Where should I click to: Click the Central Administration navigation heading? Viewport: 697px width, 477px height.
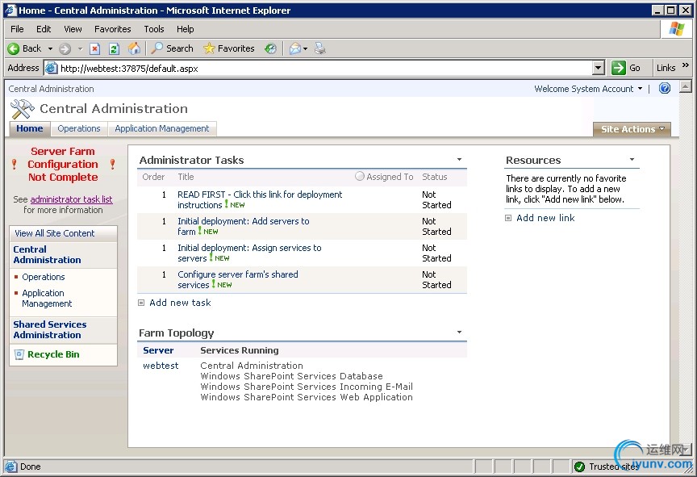47,255
